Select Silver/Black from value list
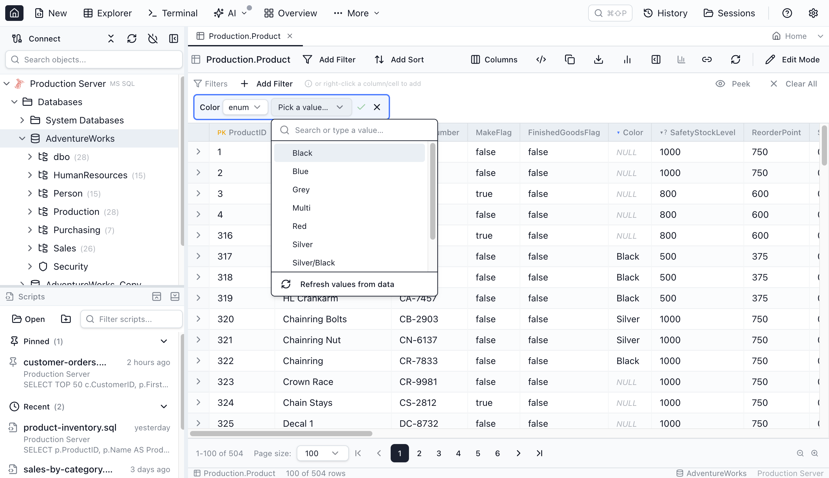The height and width of the screenshot is (478, 829). [x=349, y=263]
